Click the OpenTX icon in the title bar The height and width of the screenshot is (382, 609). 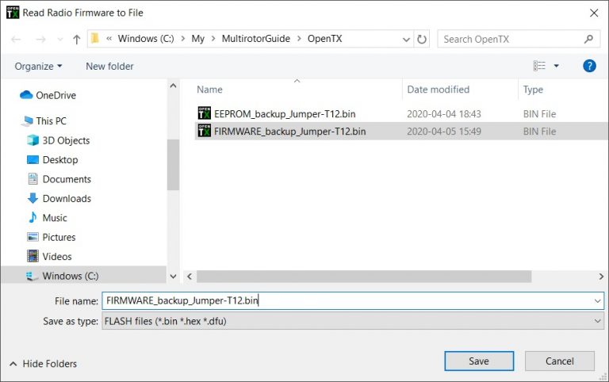coord(13,13)
